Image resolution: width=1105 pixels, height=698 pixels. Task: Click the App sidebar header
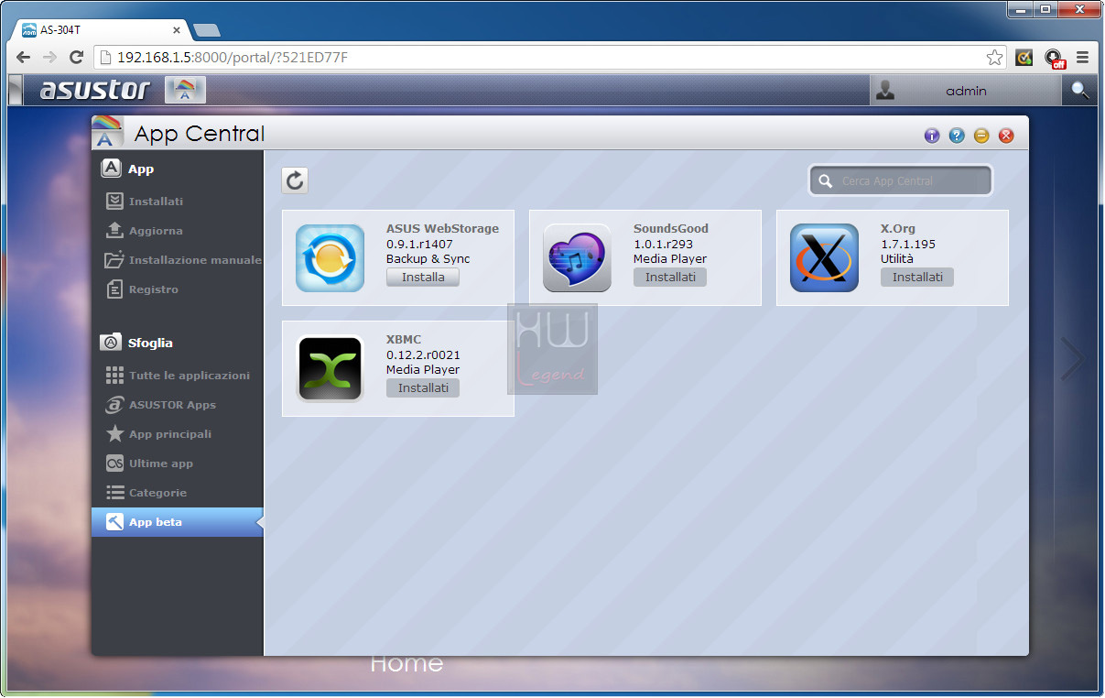[127, 169]
